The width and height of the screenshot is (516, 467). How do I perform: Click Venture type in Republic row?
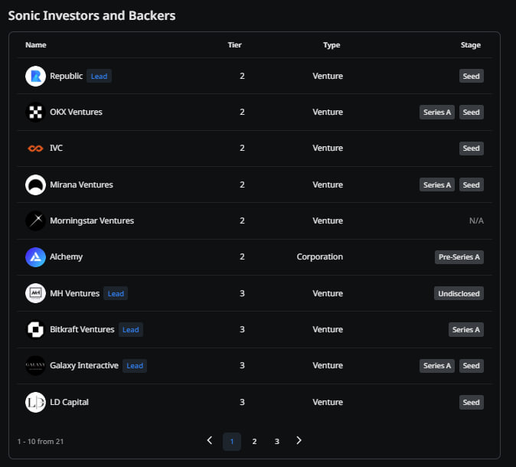328,76
